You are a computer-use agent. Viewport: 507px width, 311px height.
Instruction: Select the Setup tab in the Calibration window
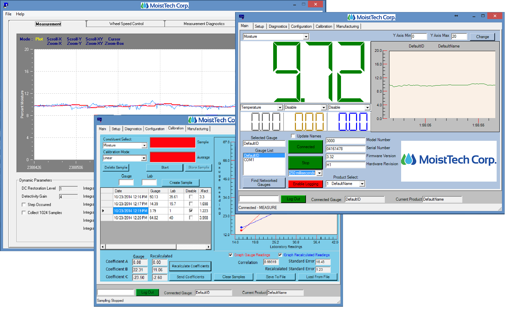pyautogui.click(x=116, y=129)
